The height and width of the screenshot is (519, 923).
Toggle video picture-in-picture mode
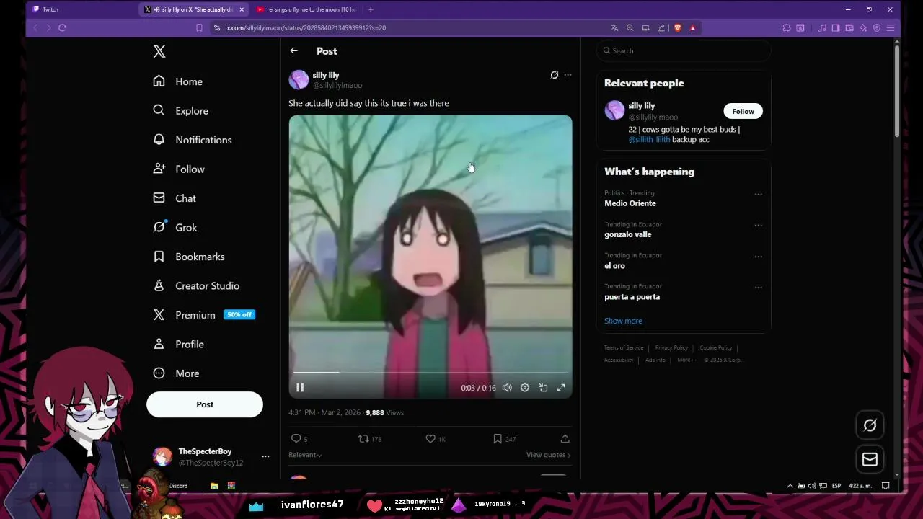click(543, 388)
